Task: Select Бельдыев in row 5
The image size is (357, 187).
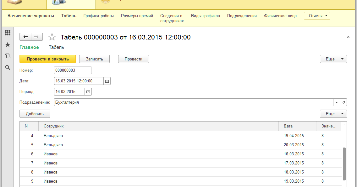Action: click(x=53, y=145)
